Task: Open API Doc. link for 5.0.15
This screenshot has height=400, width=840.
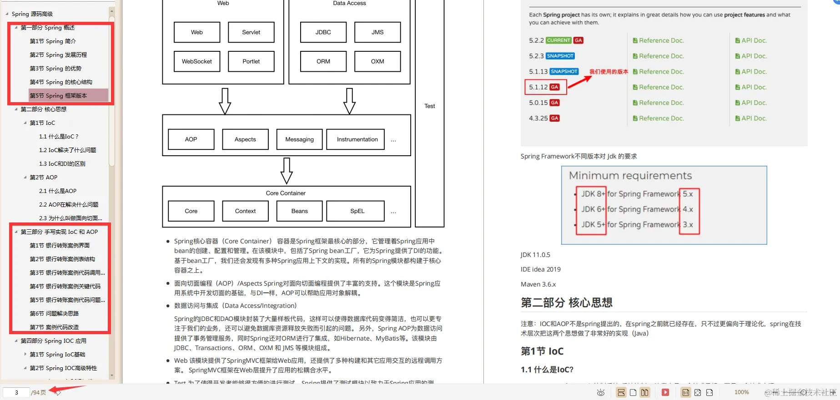Action: tap(751, 103)
